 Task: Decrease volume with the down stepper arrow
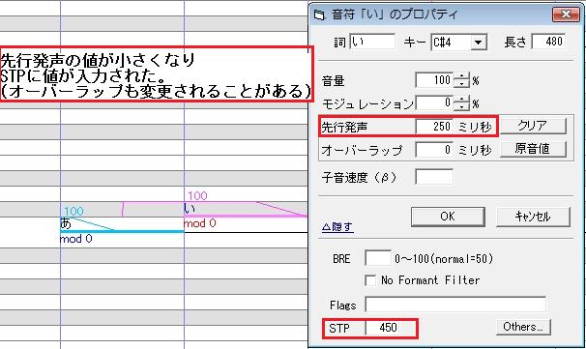click(x=461, y=84)
